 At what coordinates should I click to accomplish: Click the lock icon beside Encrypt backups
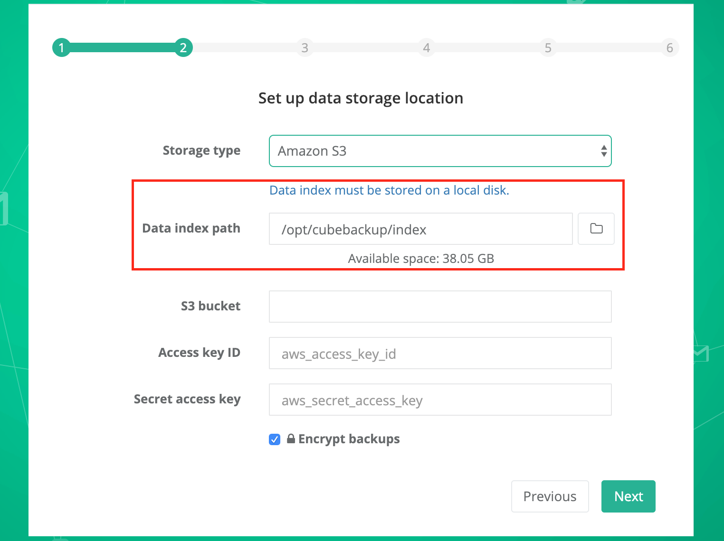[291, 439]
